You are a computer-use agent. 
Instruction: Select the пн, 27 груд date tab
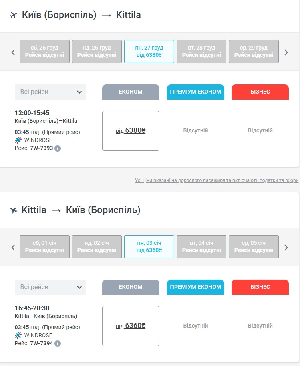click(149, 52)
